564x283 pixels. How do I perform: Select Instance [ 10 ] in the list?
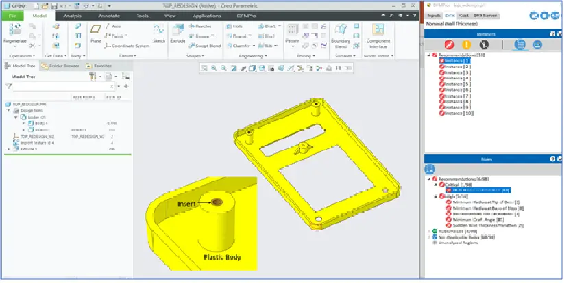[x=456, y=113]
